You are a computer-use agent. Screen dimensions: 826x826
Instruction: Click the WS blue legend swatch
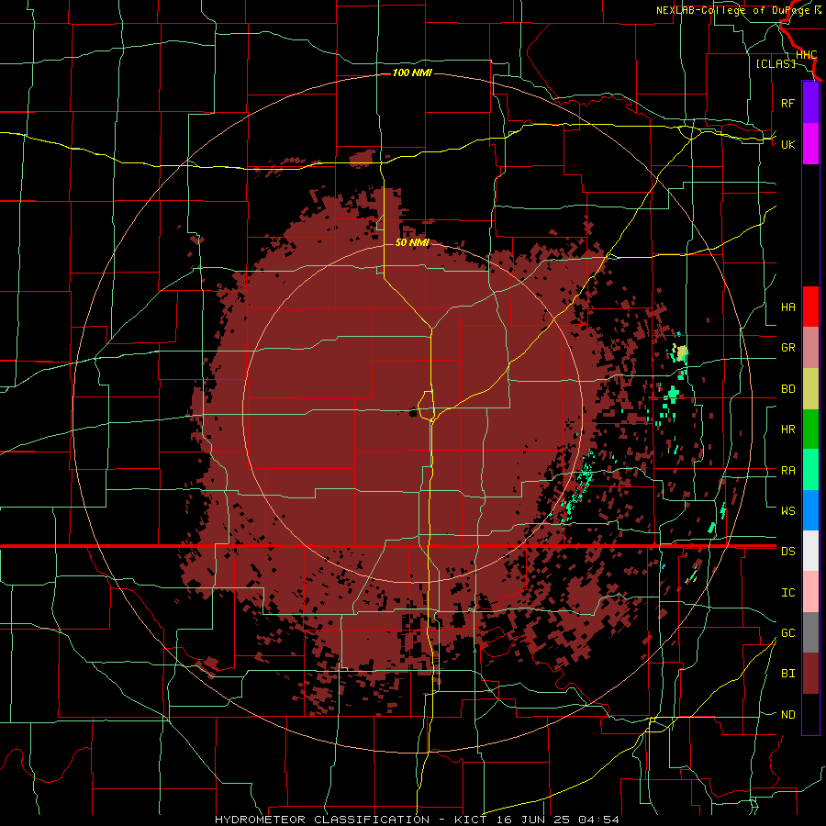(x=810, y=510)
